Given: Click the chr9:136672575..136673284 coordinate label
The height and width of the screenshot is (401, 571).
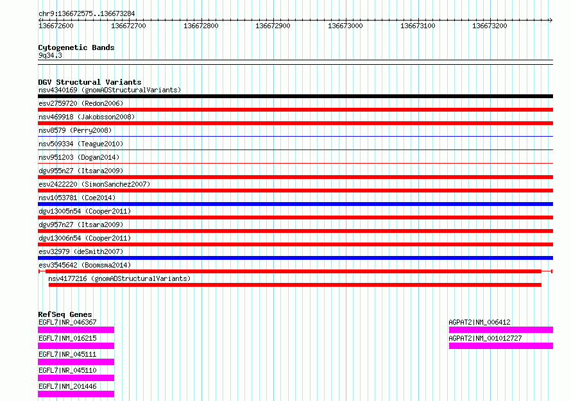Looking at the screenshot, I should point(87,13).
